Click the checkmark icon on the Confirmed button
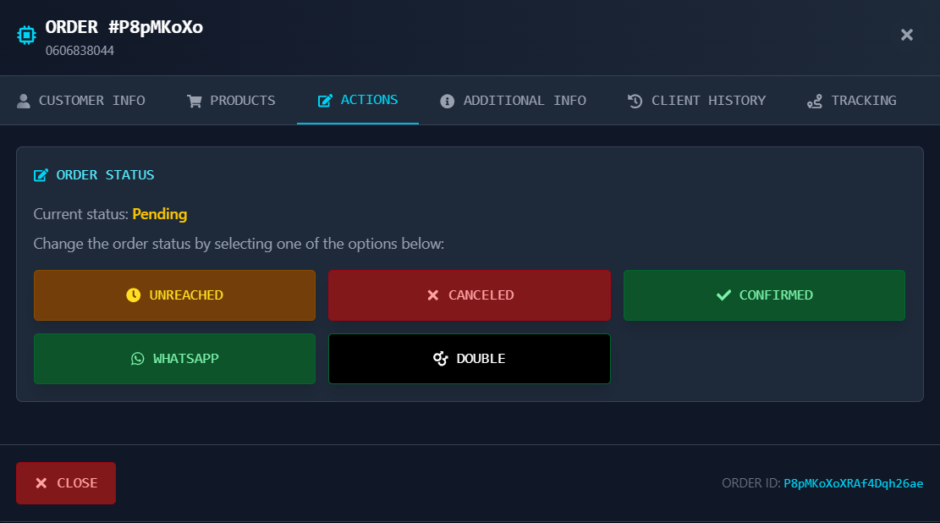This screenshot has height=523, width=940. (723, 295)
